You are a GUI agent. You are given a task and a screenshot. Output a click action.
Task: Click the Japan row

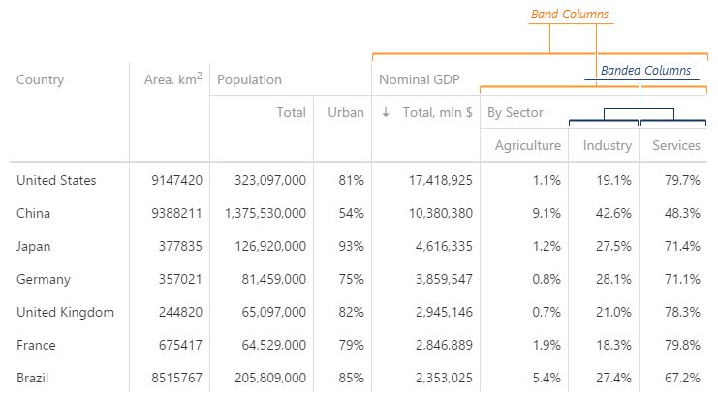(35, 246)
